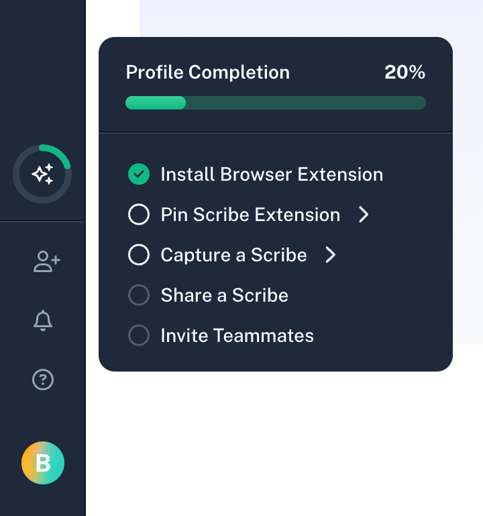Click the profile completion progress bar
Screen dimensions: 483x516
click(x=275, y=103)
